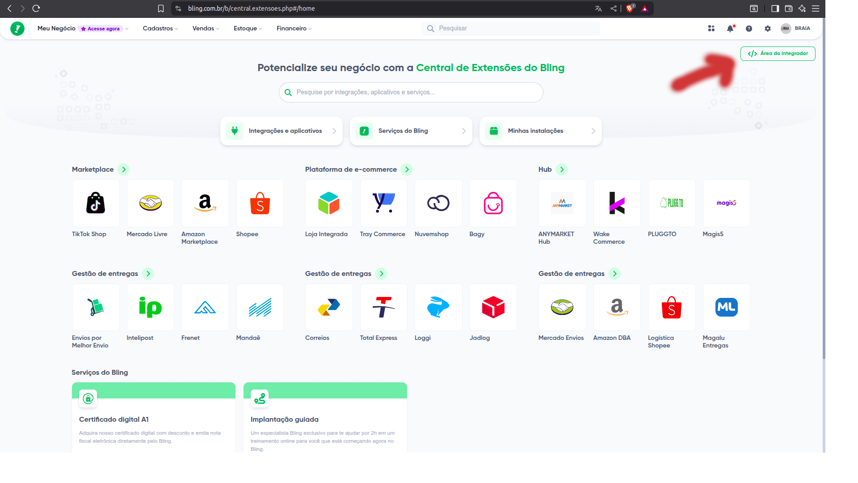Viewport: 858px width, 483px height.
Task: Open the settings gear in header
Action: point(768,29)
